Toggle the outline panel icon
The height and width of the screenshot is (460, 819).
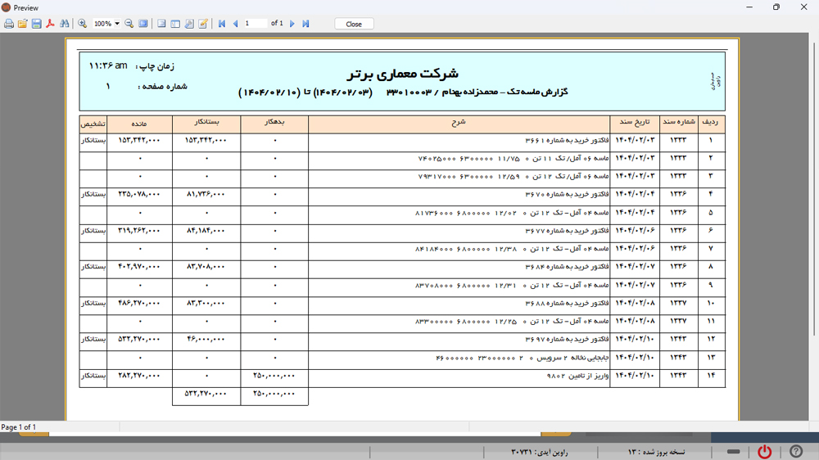[x=161, y=24]
